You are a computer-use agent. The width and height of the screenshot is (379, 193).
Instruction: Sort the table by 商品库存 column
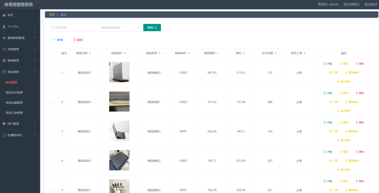tap(189, 53)
